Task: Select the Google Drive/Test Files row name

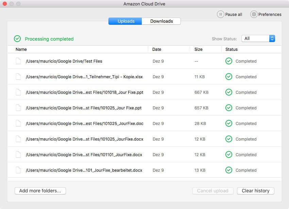Action: 64,61
